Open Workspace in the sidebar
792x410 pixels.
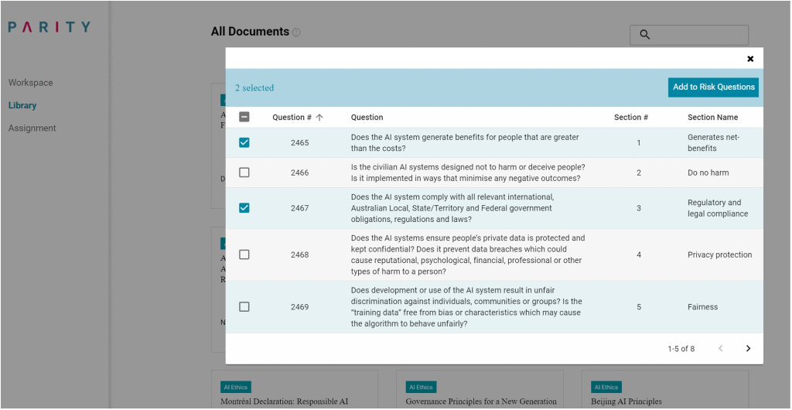pyautogui.click(x=31, y=83)
